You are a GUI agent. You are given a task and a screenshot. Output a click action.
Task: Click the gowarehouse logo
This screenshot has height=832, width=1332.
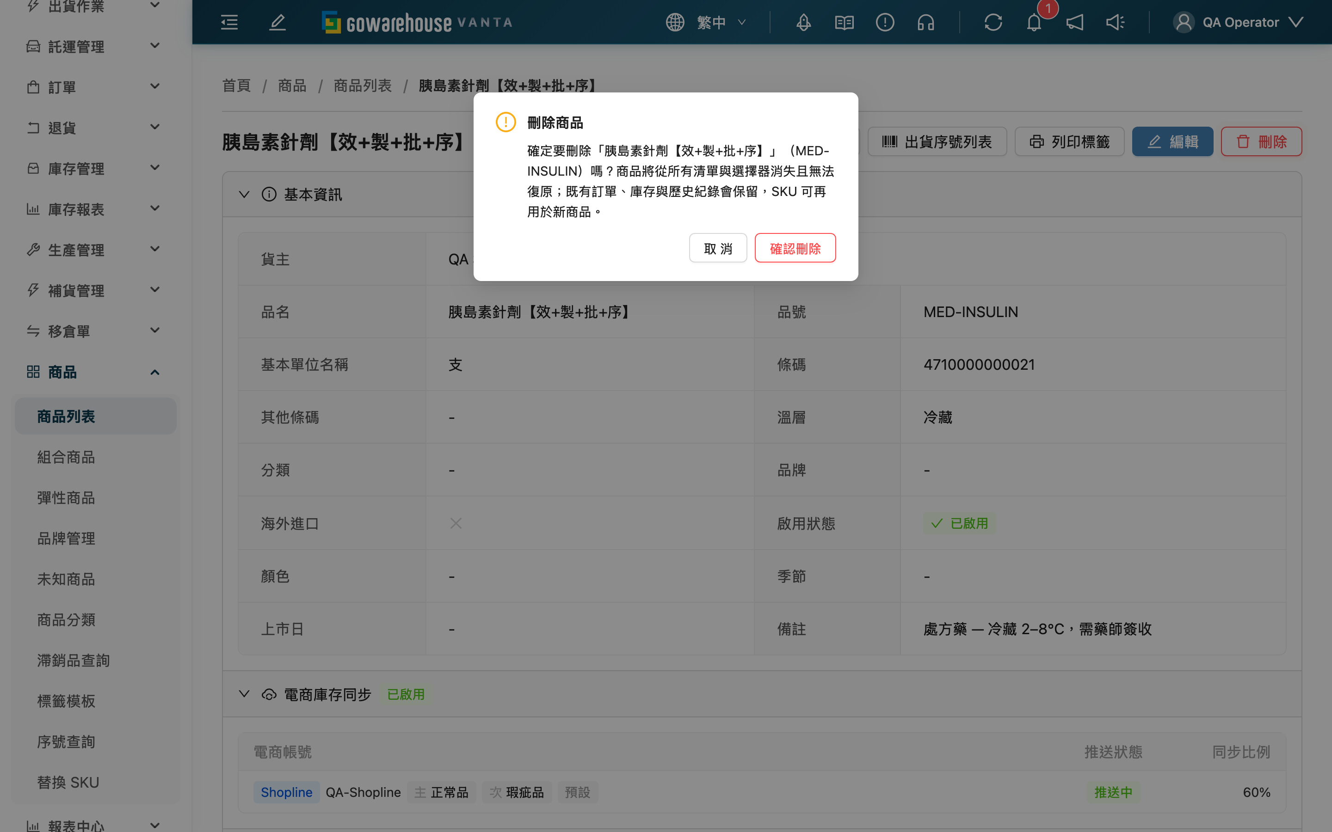pos(417,22)
